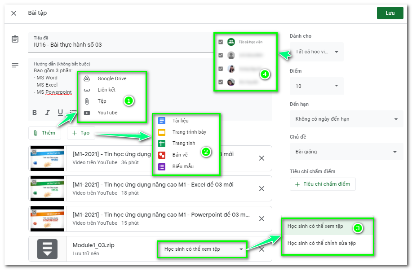Click the blue Docs icon

coord(162,121)
